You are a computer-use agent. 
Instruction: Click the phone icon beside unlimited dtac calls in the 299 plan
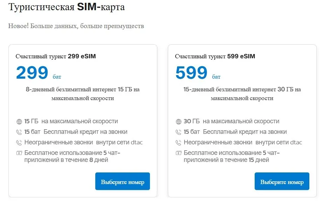pyautogui.click(x=19, y=143)
